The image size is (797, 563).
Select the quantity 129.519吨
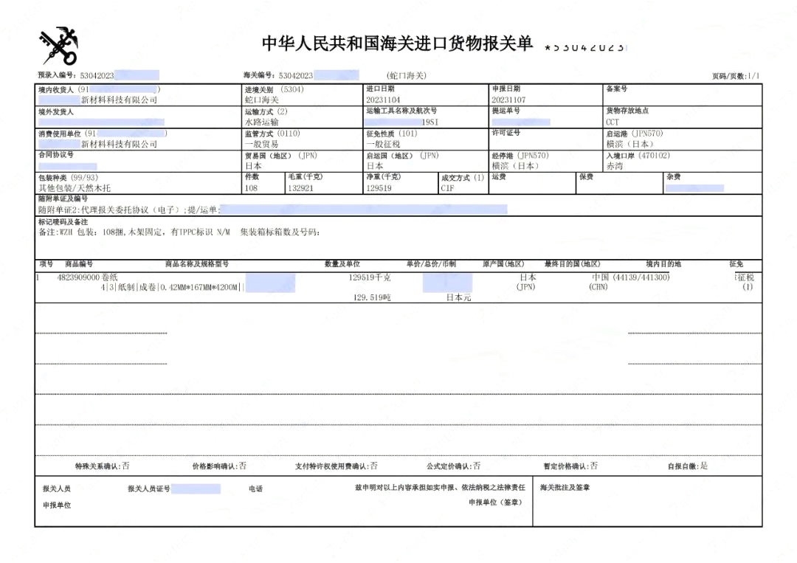pos(372,298)
